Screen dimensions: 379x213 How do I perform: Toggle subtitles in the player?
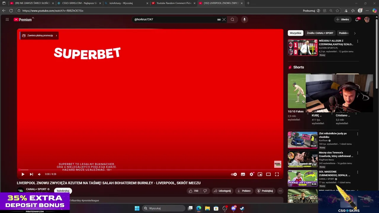click(243, 174)
